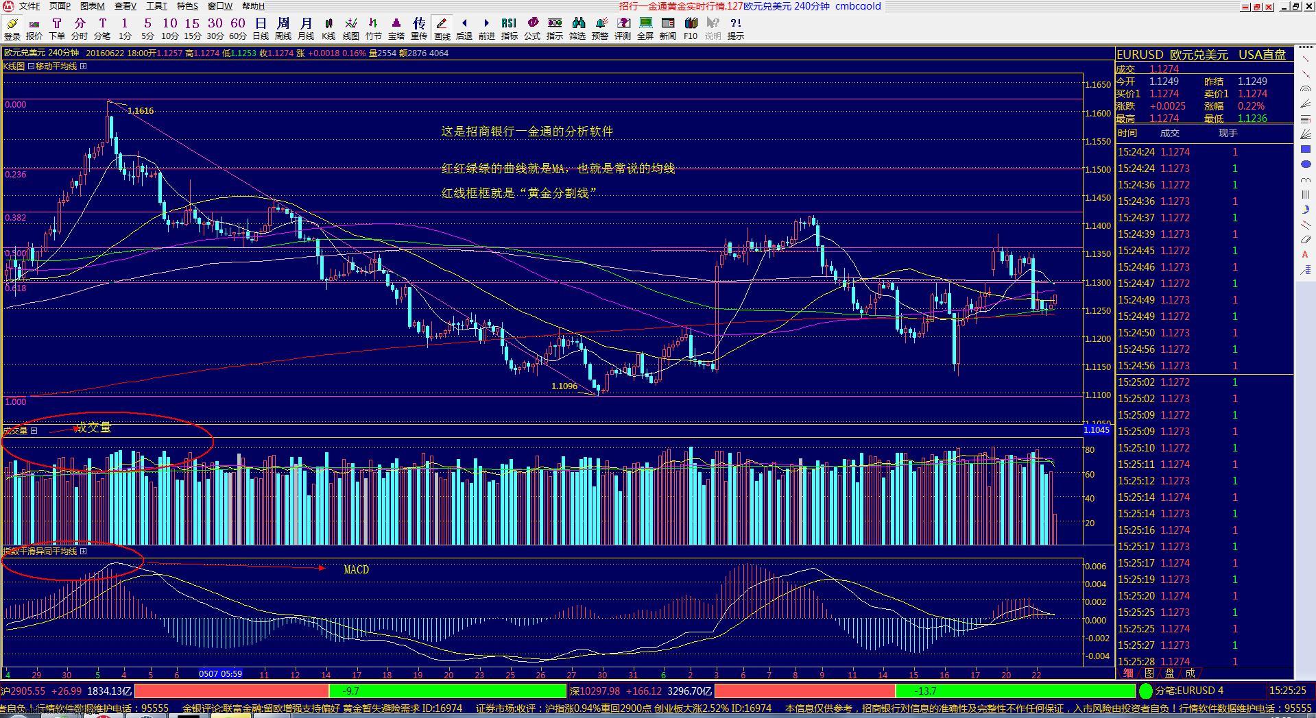Viewport: 1316px width, 718px height.
Task: Select the red parallel channel lines tool
Action: click(x=1306, y=225)
